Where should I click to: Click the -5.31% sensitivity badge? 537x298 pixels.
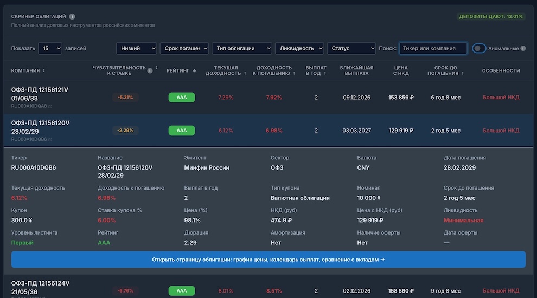click(x=125, y=98)
